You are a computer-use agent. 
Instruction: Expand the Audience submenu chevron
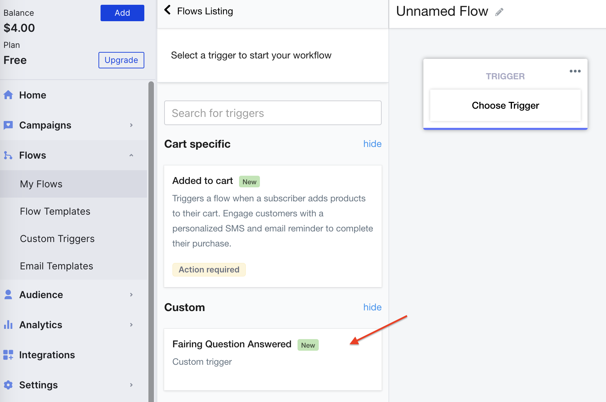(x=131, y=294)
